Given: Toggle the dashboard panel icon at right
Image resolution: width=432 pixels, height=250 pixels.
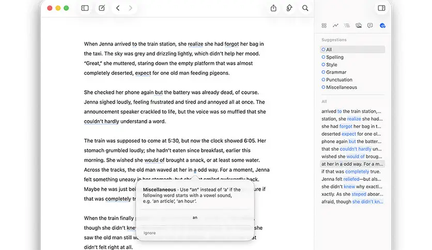Looking at the screenshot, I should [x=381, y=8].
